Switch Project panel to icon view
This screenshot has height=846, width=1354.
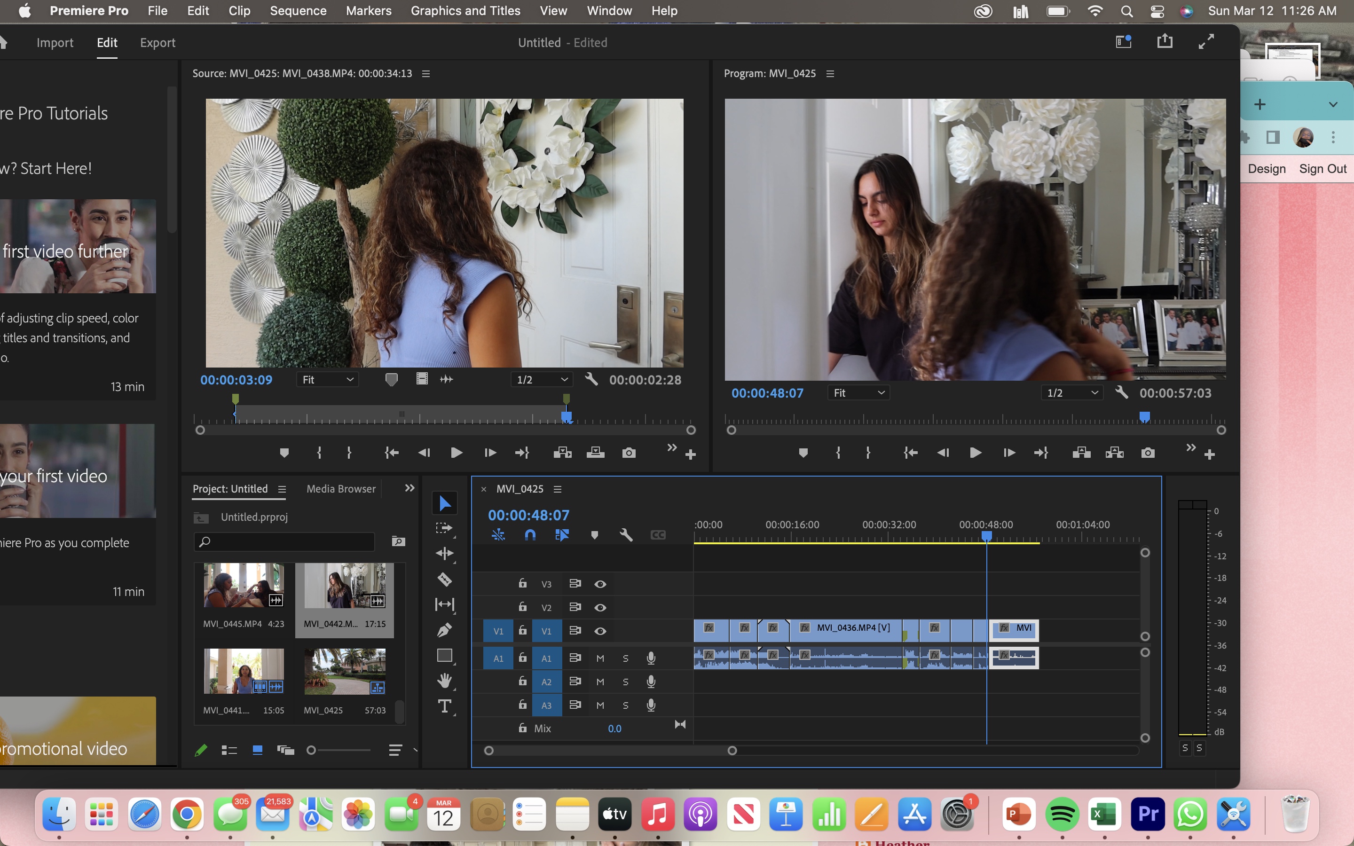pos(257,750)
